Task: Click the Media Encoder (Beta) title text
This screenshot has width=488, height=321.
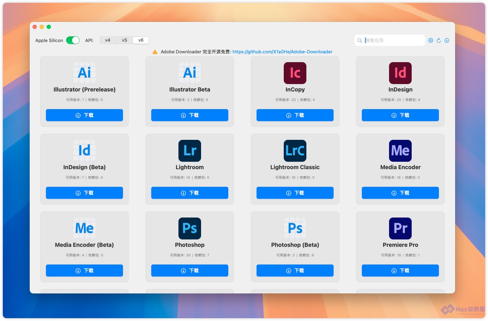Action: [x=84, y=245]
